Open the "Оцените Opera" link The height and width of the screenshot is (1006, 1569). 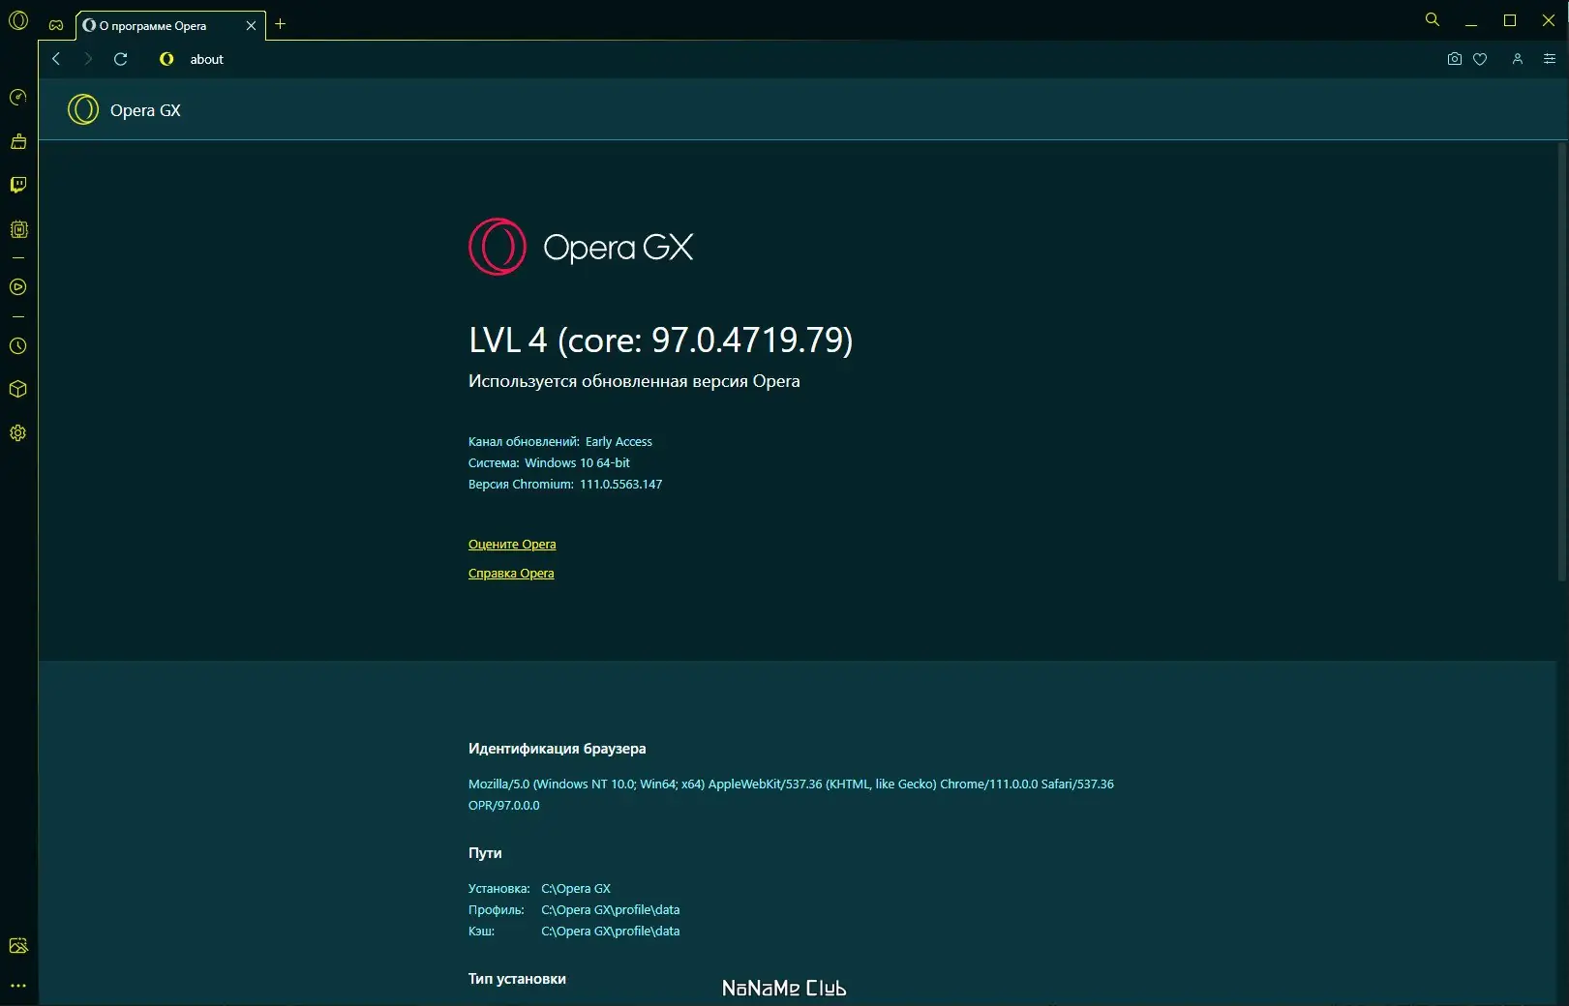click(x=512, y=545)
